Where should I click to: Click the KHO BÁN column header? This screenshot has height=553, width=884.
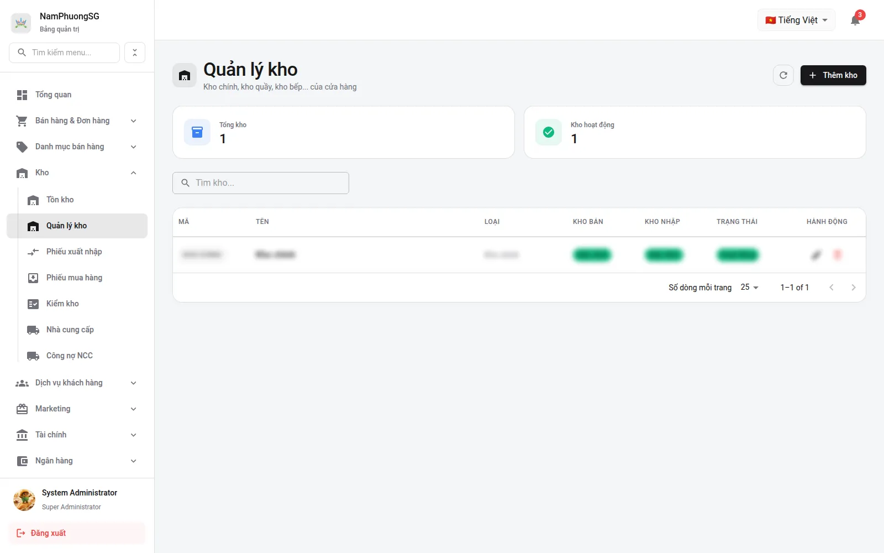point(588,222)
